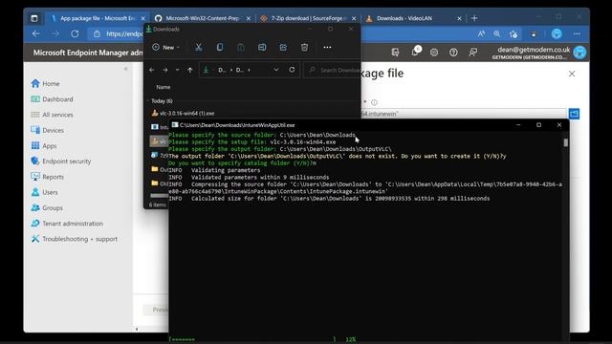Click Rename icon in Downloads toolbar
Image resolution: width=612 pixels, height=344 pixels.
262,47
